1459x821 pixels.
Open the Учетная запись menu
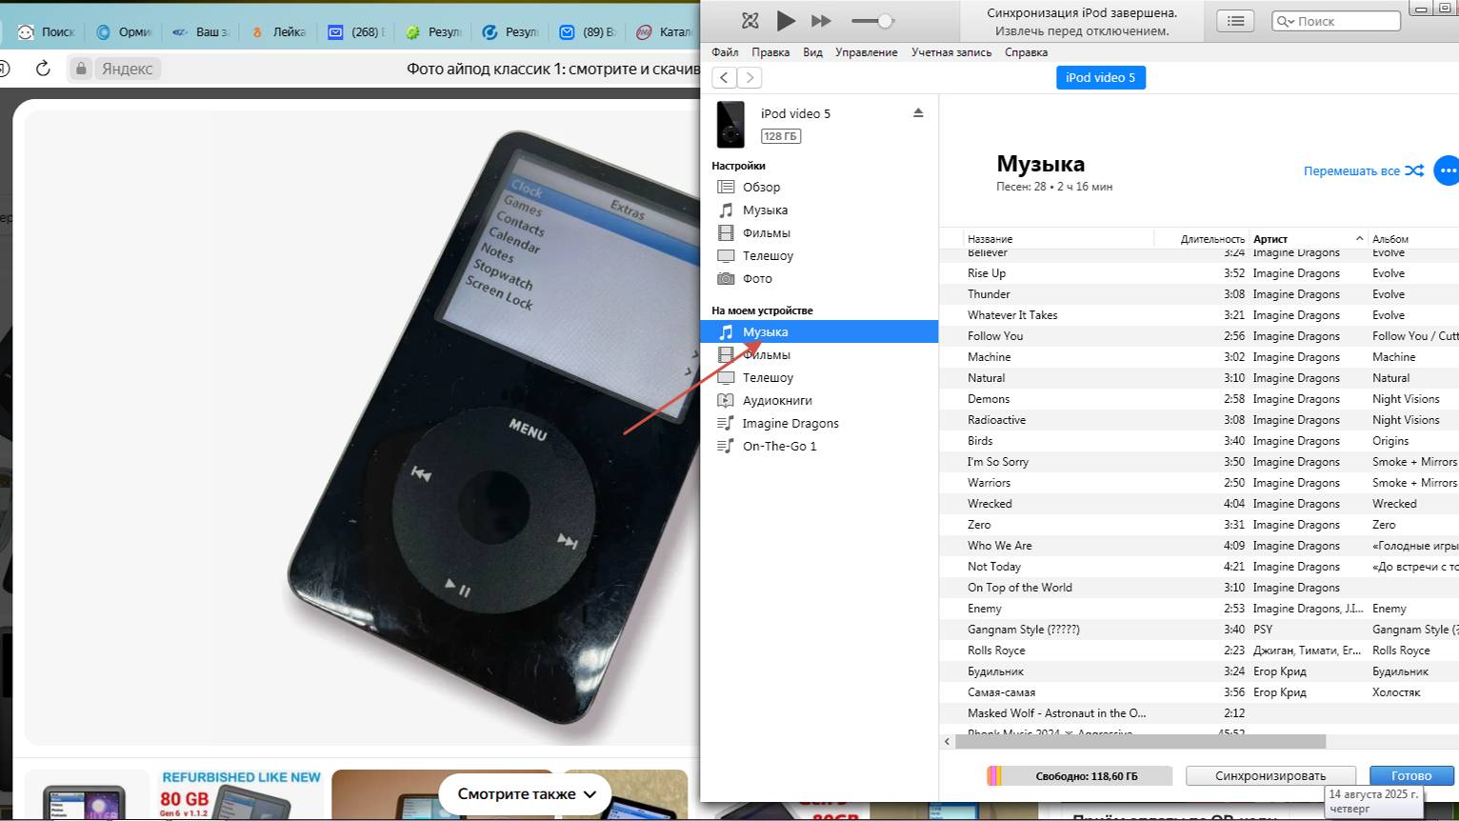tap(951, 52)
